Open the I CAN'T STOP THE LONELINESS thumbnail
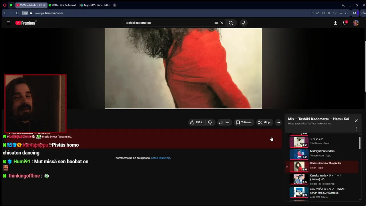This screenshot has width=366, height=206. click(x=299, y=193)
